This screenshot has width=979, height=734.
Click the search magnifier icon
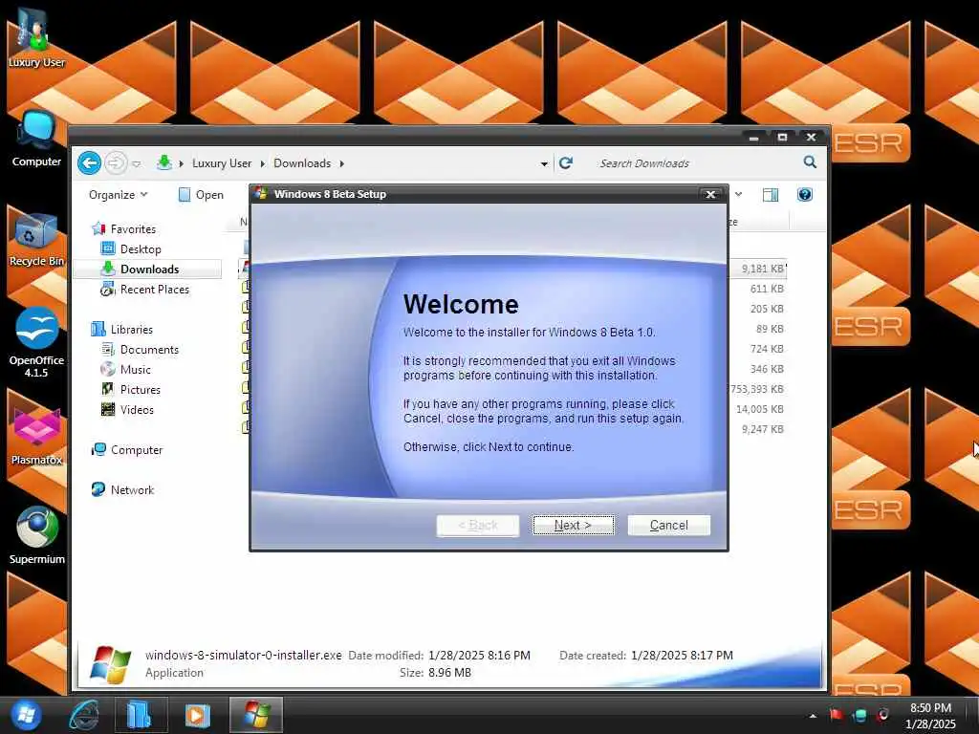click(x=810, y=162)
